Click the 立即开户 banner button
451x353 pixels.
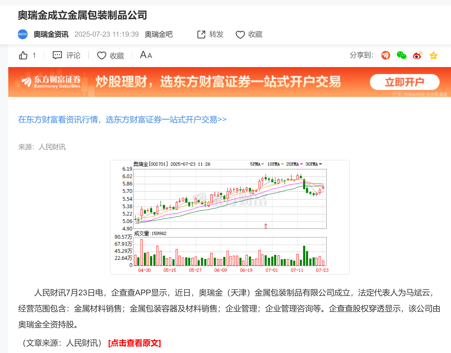(x=405, y=82)
